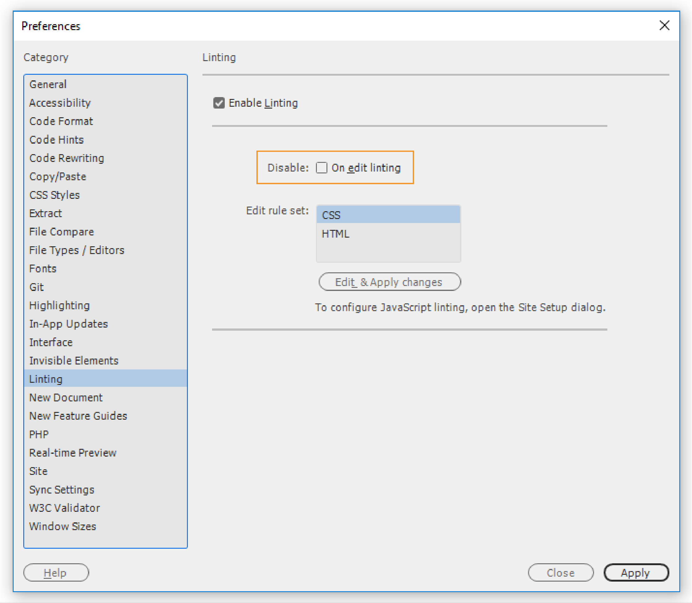
Task: Open the Code Hints category
Action: click(x=56, y=140)
